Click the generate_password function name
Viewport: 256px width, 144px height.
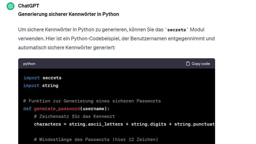pyautogui.click(x=57, y=109)
